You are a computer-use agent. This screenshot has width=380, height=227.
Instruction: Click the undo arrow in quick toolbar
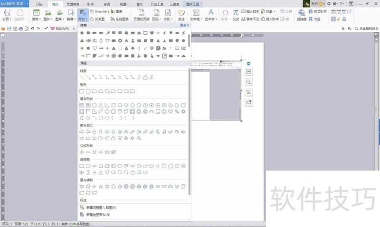(32, 29)
